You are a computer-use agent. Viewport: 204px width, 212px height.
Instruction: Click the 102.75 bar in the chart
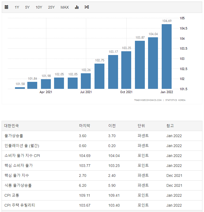(x=99, y=76)
